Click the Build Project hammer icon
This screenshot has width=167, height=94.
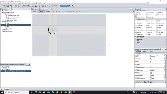40,6
